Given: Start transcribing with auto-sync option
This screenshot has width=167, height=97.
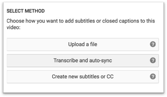Looking at the screenshot, I should click(83, 60).
